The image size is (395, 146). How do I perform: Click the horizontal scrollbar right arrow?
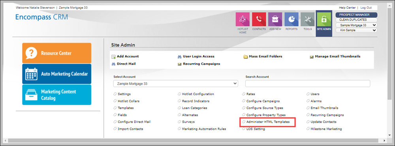[x=384, y=140]
